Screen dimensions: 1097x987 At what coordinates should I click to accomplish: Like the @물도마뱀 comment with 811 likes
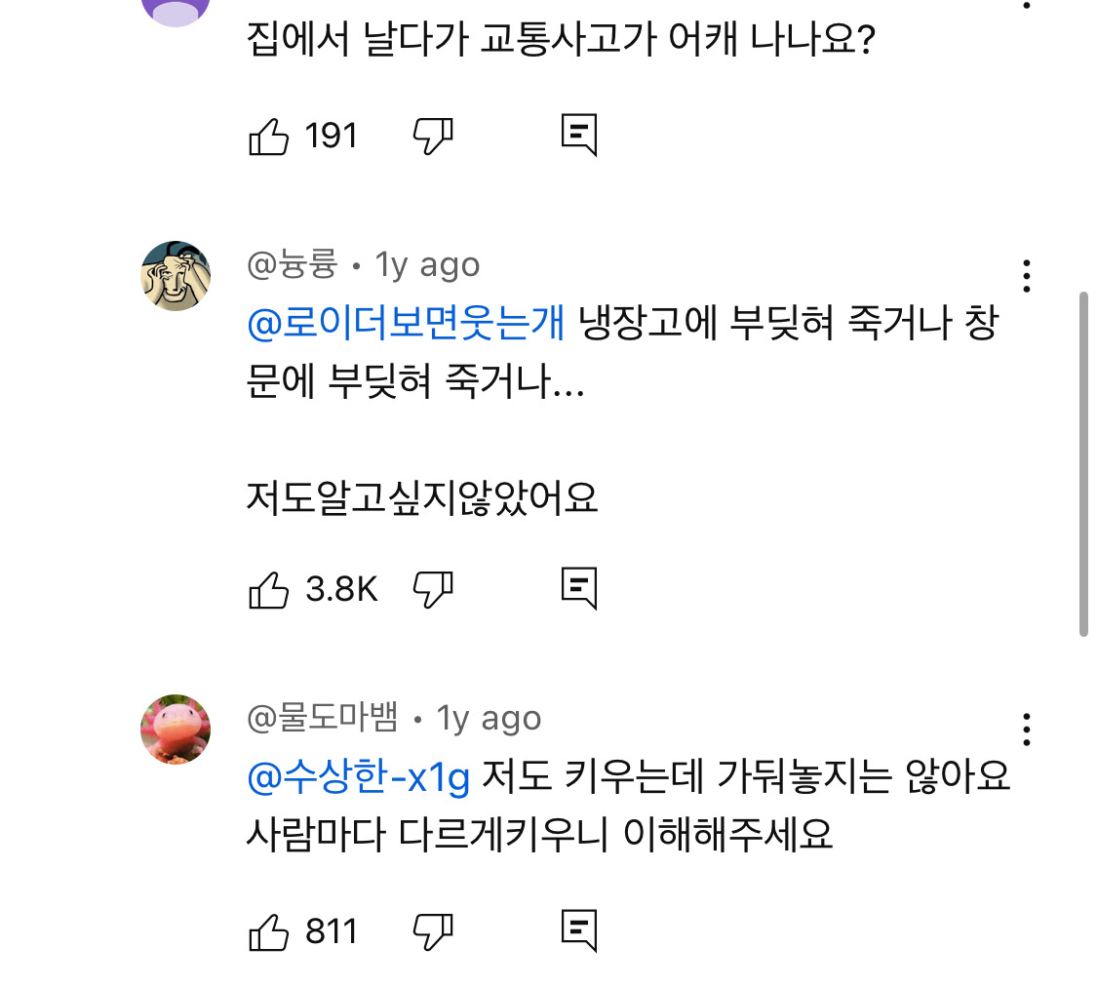click(270, 932)
